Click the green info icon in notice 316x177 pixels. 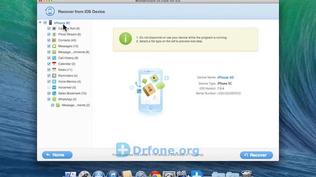tap(125, 38)
